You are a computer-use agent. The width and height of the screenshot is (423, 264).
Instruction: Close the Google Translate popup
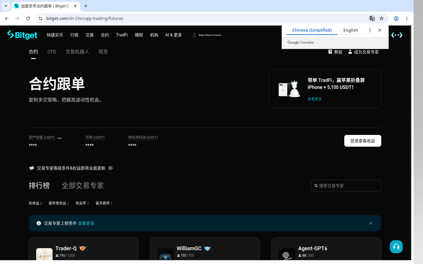click(x=380, y=30)
